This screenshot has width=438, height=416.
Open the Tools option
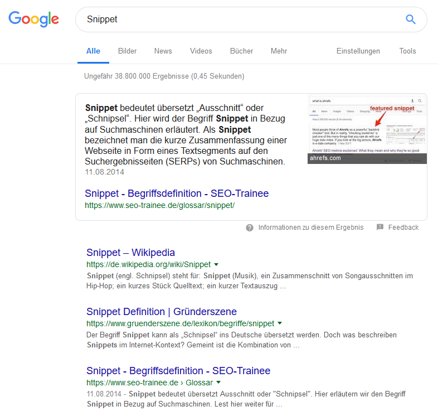(x=407, y=51)
